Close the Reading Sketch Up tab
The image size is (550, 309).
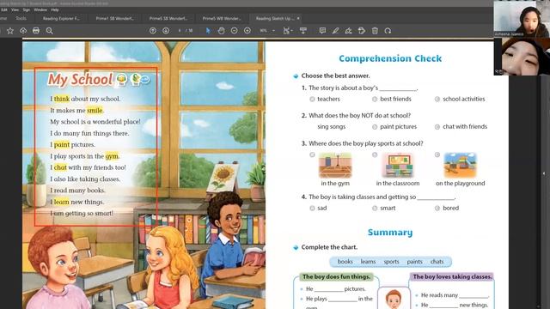[298, 18]
